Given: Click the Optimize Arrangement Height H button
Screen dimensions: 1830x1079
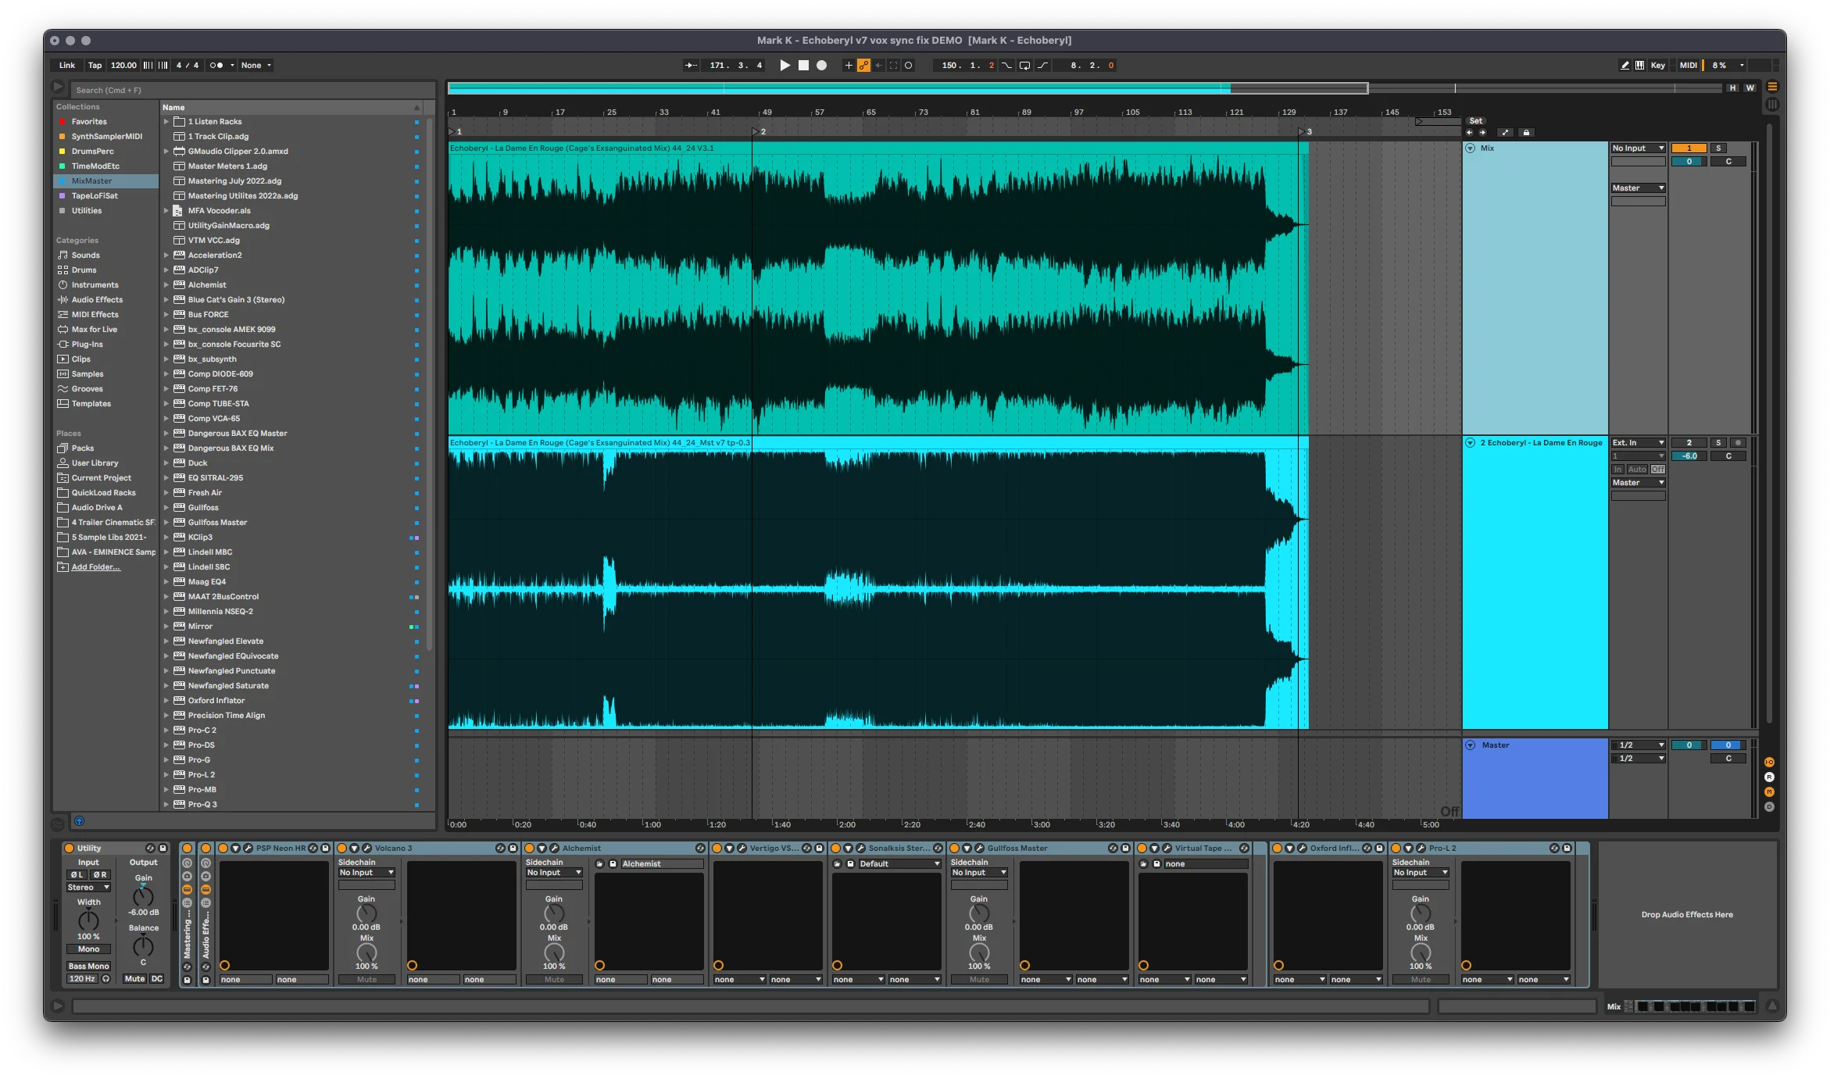Looking at the screenshot, I should point(1732,88).
